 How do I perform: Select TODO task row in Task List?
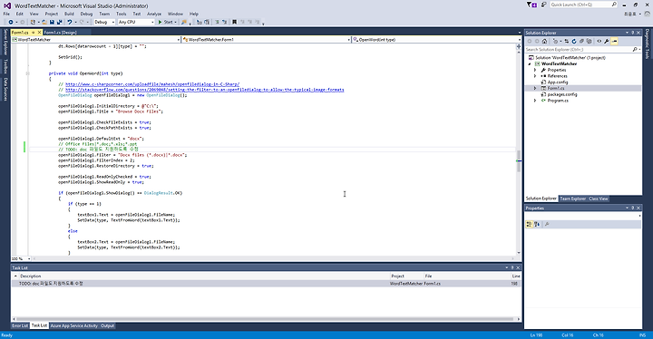pos(267,283)
